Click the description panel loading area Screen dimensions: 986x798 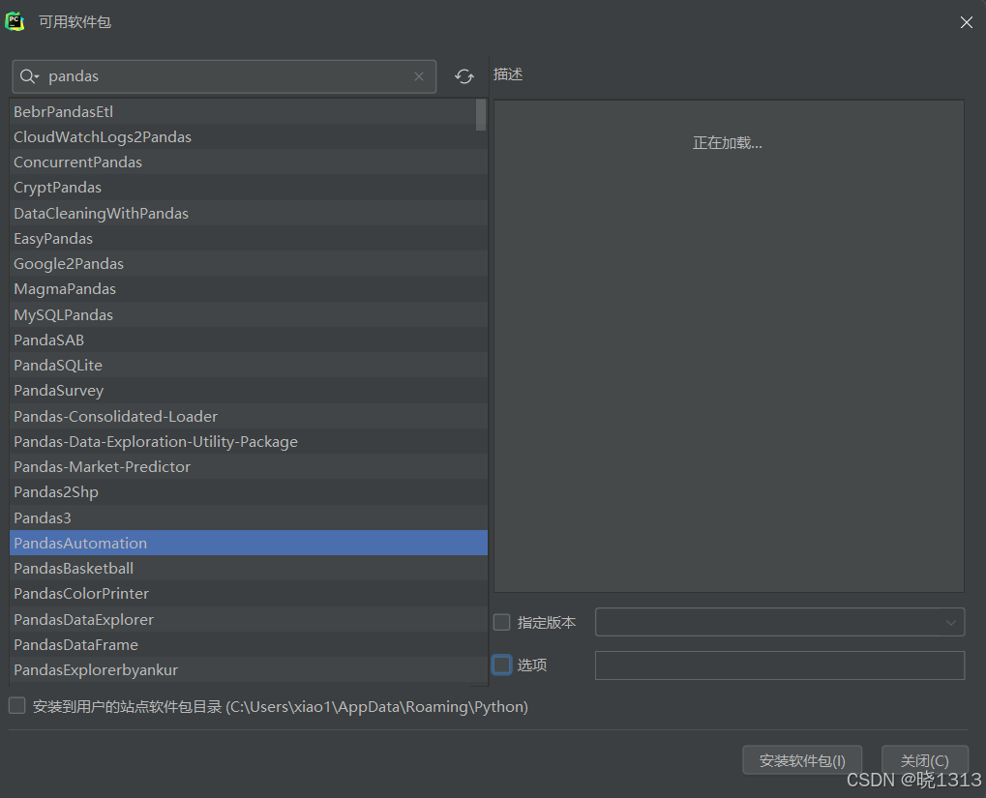pos(729,346)
